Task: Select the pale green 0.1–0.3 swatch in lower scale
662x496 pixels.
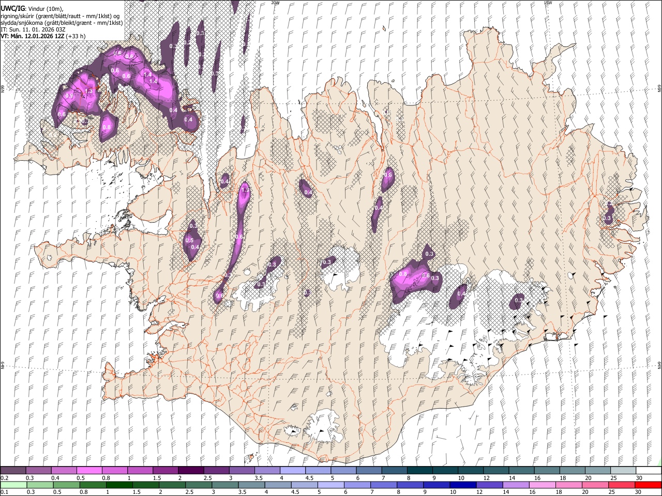Action: 14,485
